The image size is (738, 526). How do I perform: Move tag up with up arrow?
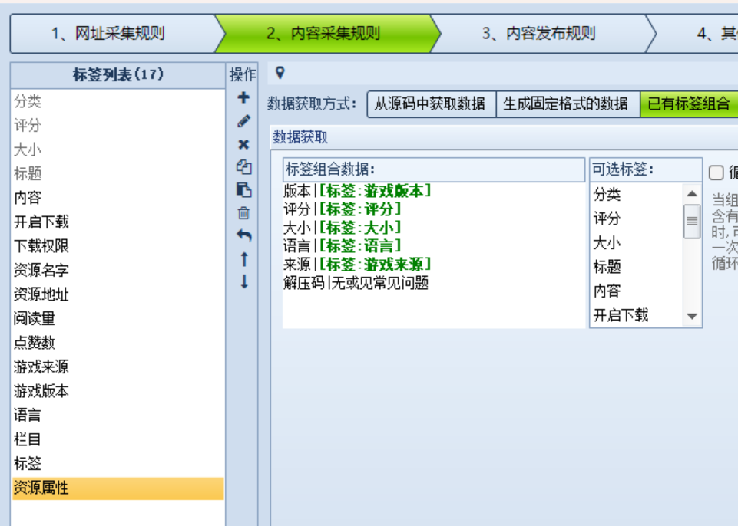(x=243, y=259)
